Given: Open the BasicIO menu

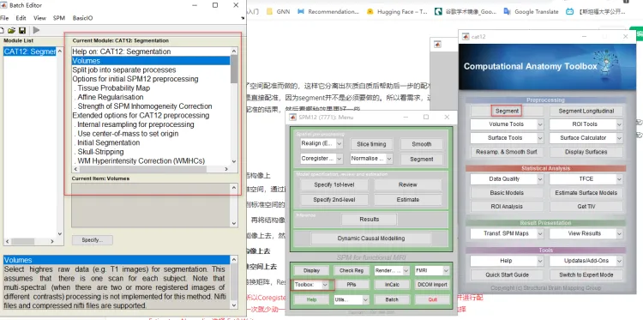Looking at the screenshot, I should 82,18.
